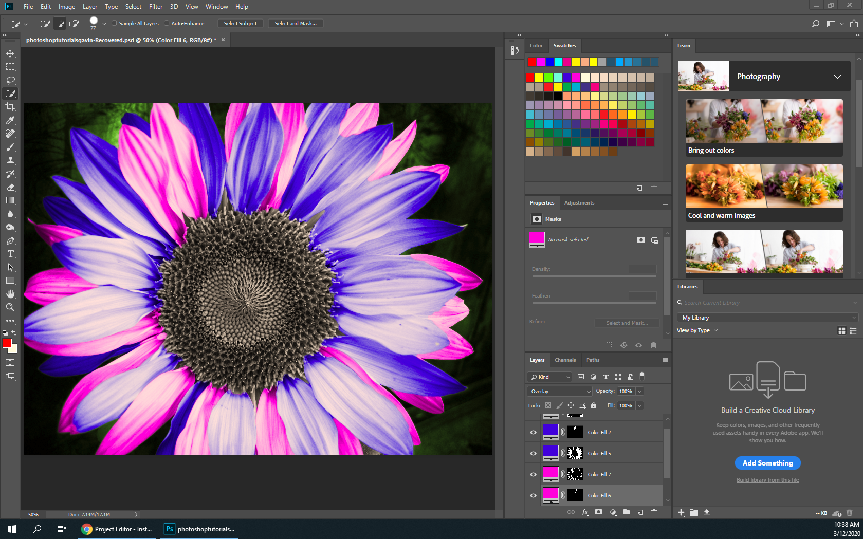Image resolution: width=863 pixels, height=539 pixels.
Task: Click the Select Subject button
Action: pos(240,23)
